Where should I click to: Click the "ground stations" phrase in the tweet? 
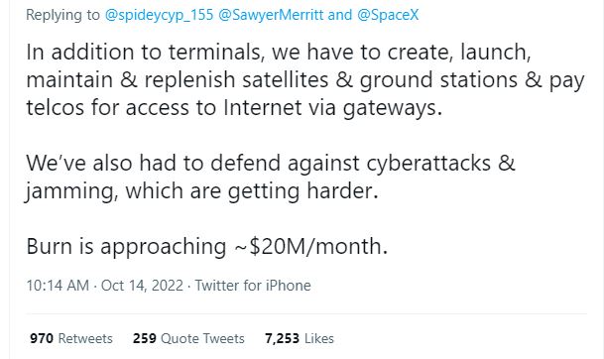click(x=438, y=80)
